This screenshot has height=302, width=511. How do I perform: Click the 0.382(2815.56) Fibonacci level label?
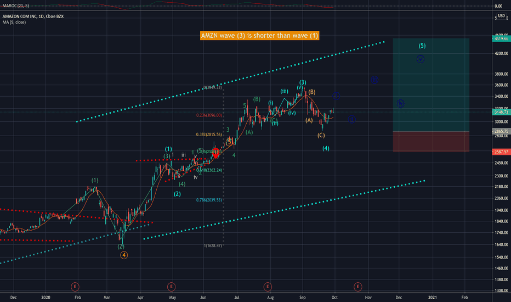pos(209,134)
